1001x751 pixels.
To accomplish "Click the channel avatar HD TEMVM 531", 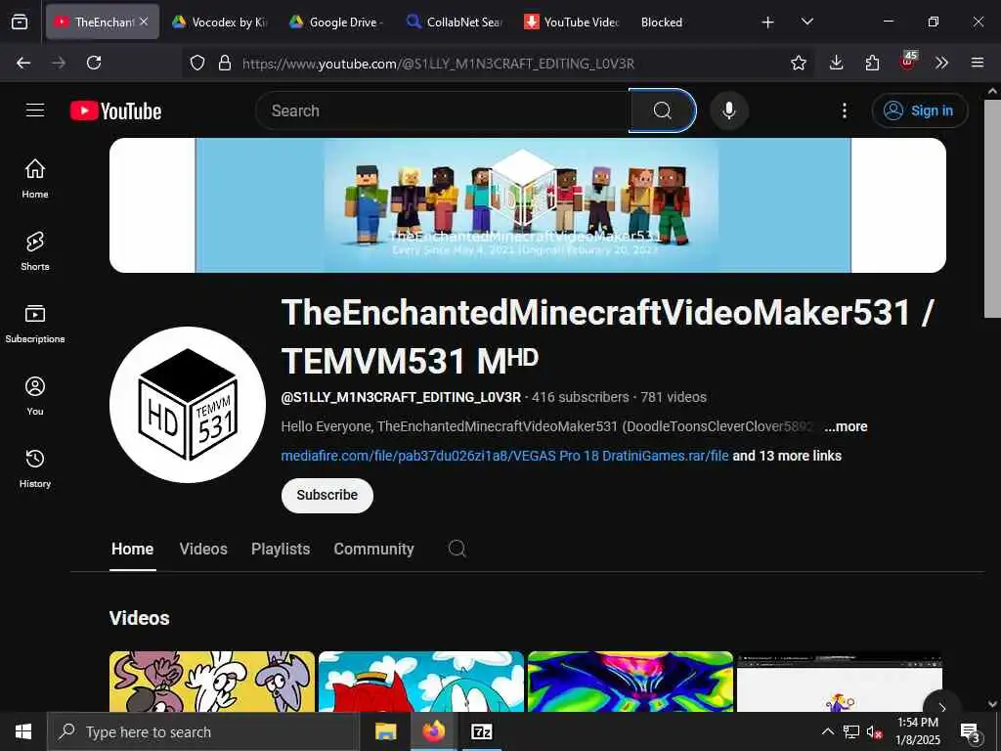I will point(188,405).
